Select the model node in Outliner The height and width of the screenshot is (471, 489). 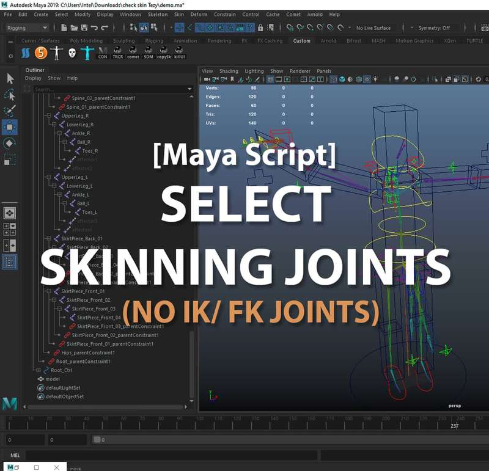53,379
